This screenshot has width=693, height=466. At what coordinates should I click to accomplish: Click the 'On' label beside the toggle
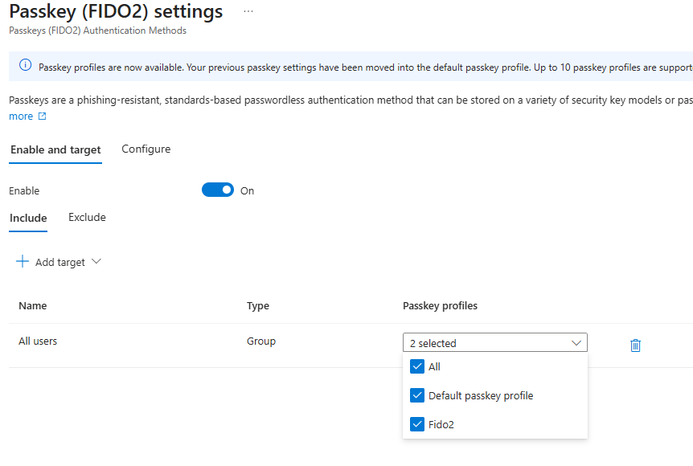(x=247, y=190)
